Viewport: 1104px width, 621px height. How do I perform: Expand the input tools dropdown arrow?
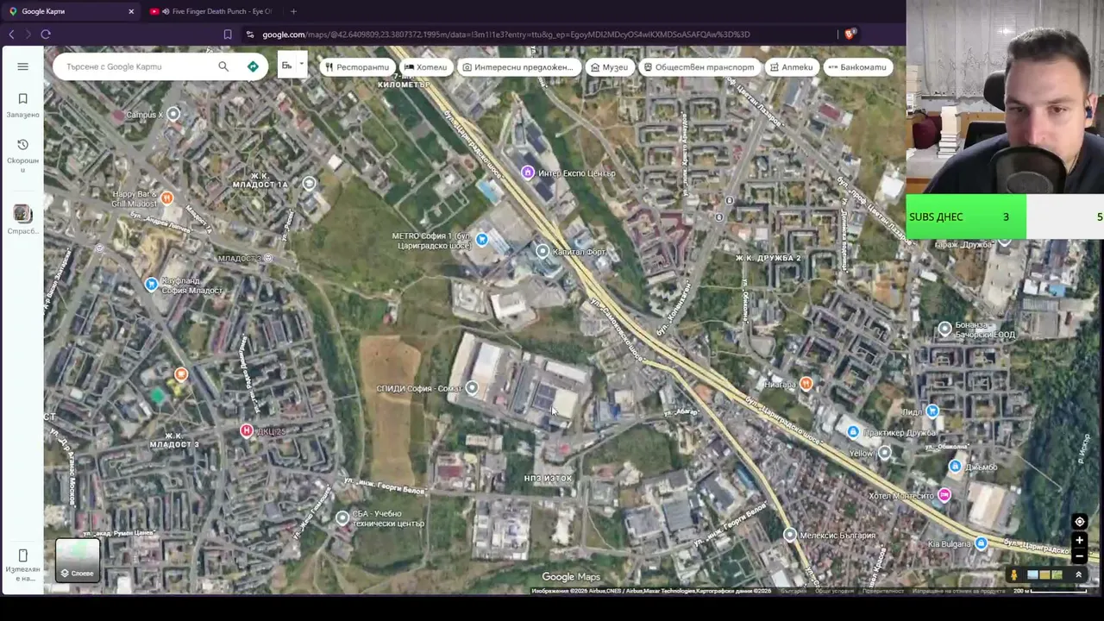coord(301,66)
